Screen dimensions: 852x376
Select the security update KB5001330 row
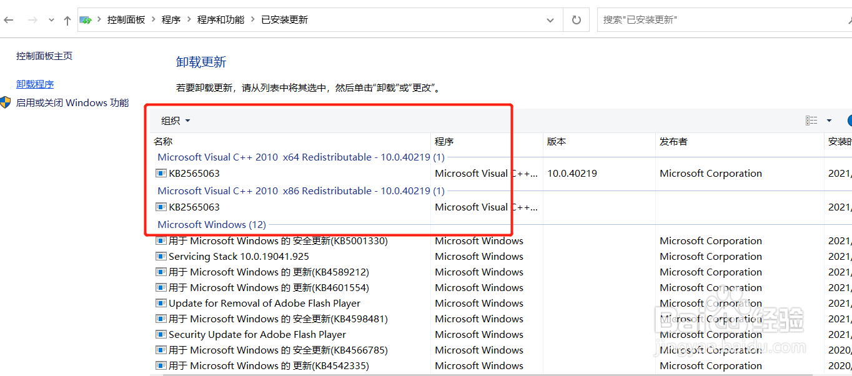(x=278, y=240)
